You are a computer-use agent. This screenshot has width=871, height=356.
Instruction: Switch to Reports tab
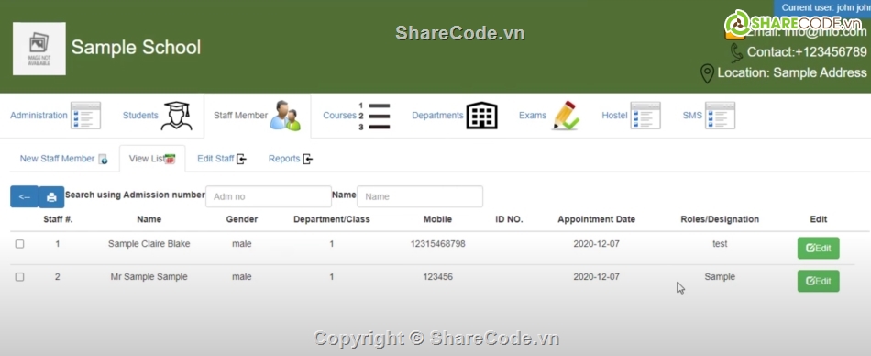pos(291,159)
